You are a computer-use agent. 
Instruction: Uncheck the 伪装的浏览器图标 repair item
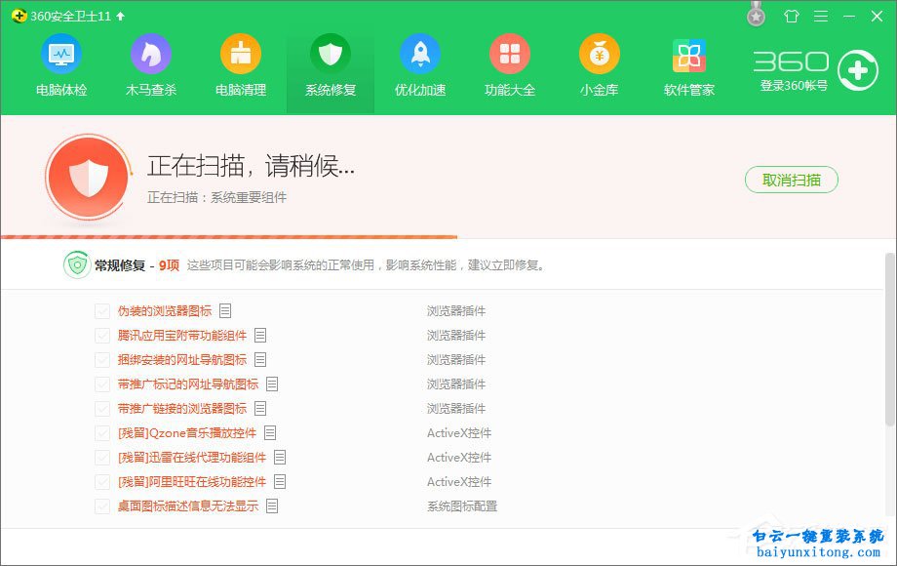(102, 310)
